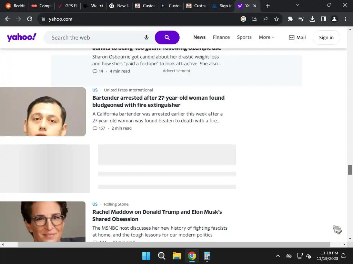Go forward in browser history
This screenshot has height=264, width=353.
point(19,19)
